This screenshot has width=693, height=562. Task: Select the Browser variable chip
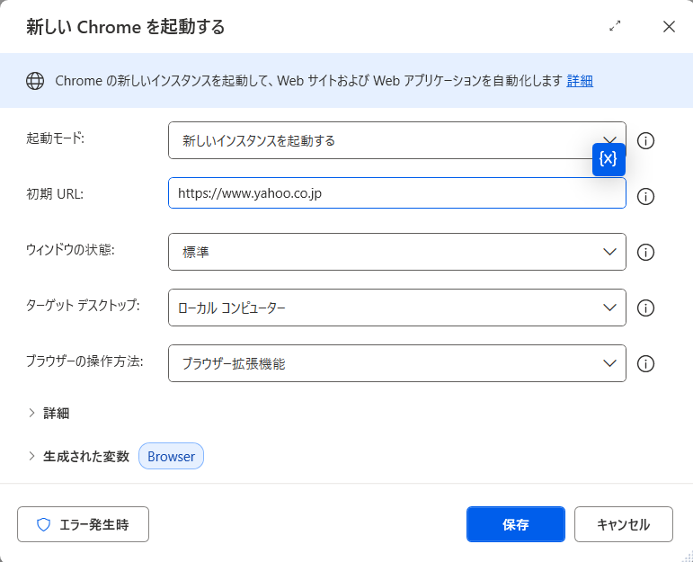coord(171,456)
